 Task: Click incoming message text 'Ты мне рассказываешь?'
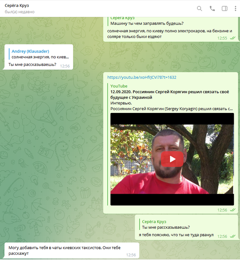point(32,64)
